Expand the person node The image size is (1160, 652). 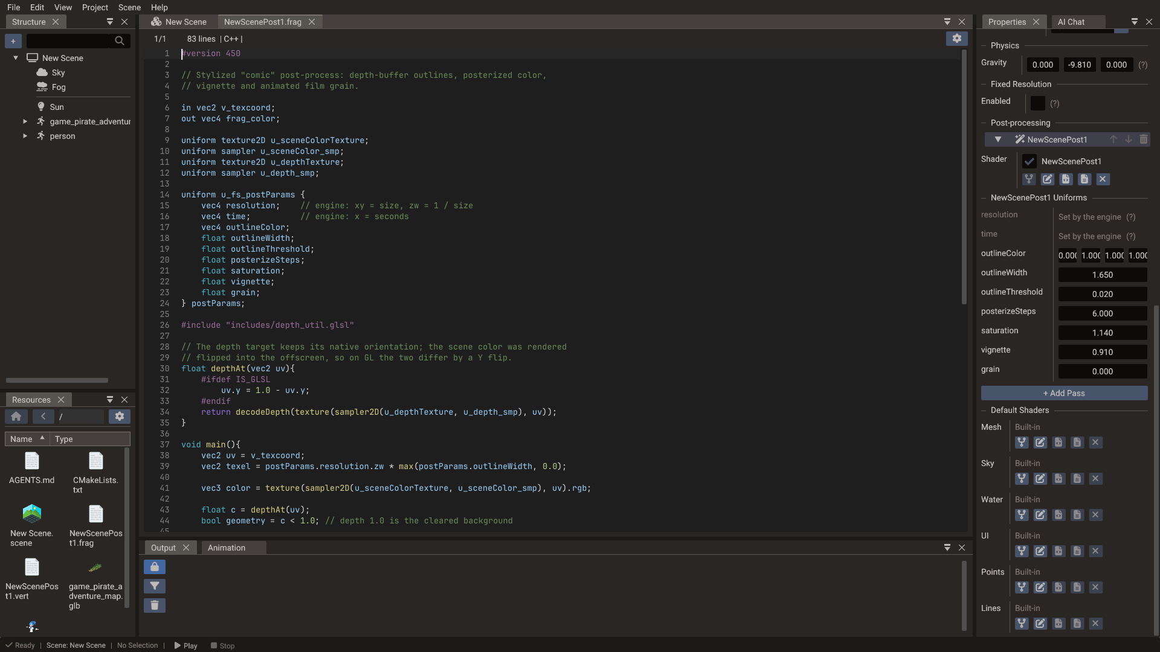coord(25,136)
